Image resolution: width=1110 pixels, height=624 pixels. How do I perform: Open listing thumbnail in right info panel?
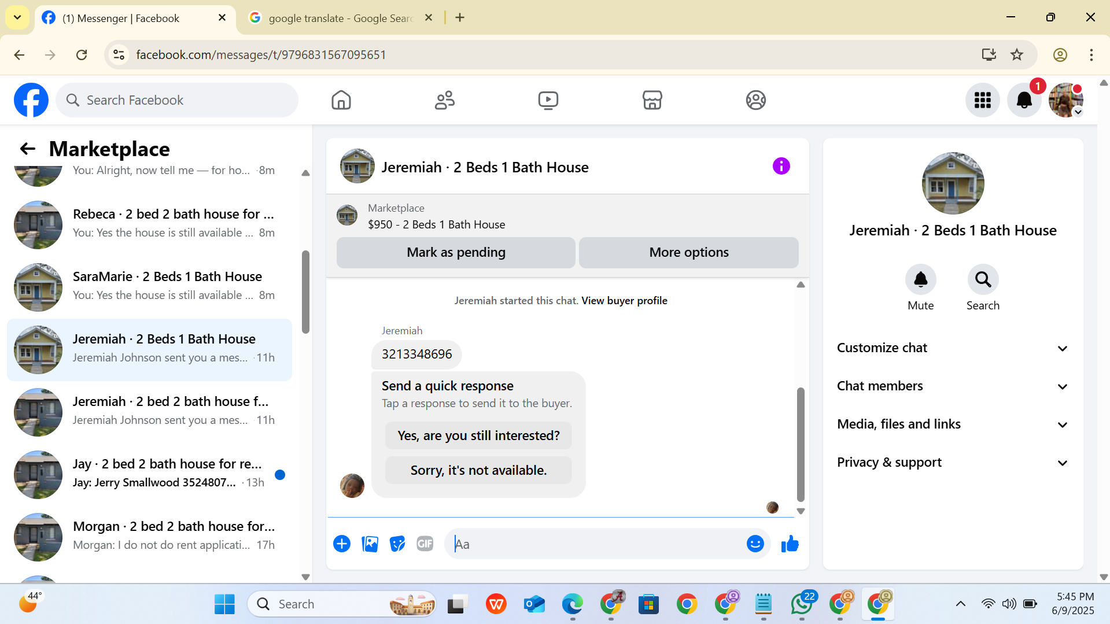coord(953,183)
